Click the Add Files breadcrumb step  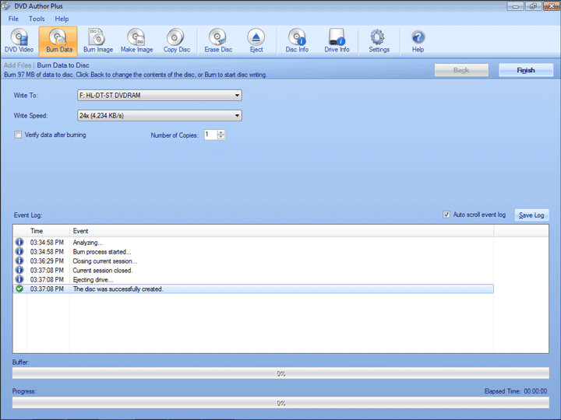[17, 65]
